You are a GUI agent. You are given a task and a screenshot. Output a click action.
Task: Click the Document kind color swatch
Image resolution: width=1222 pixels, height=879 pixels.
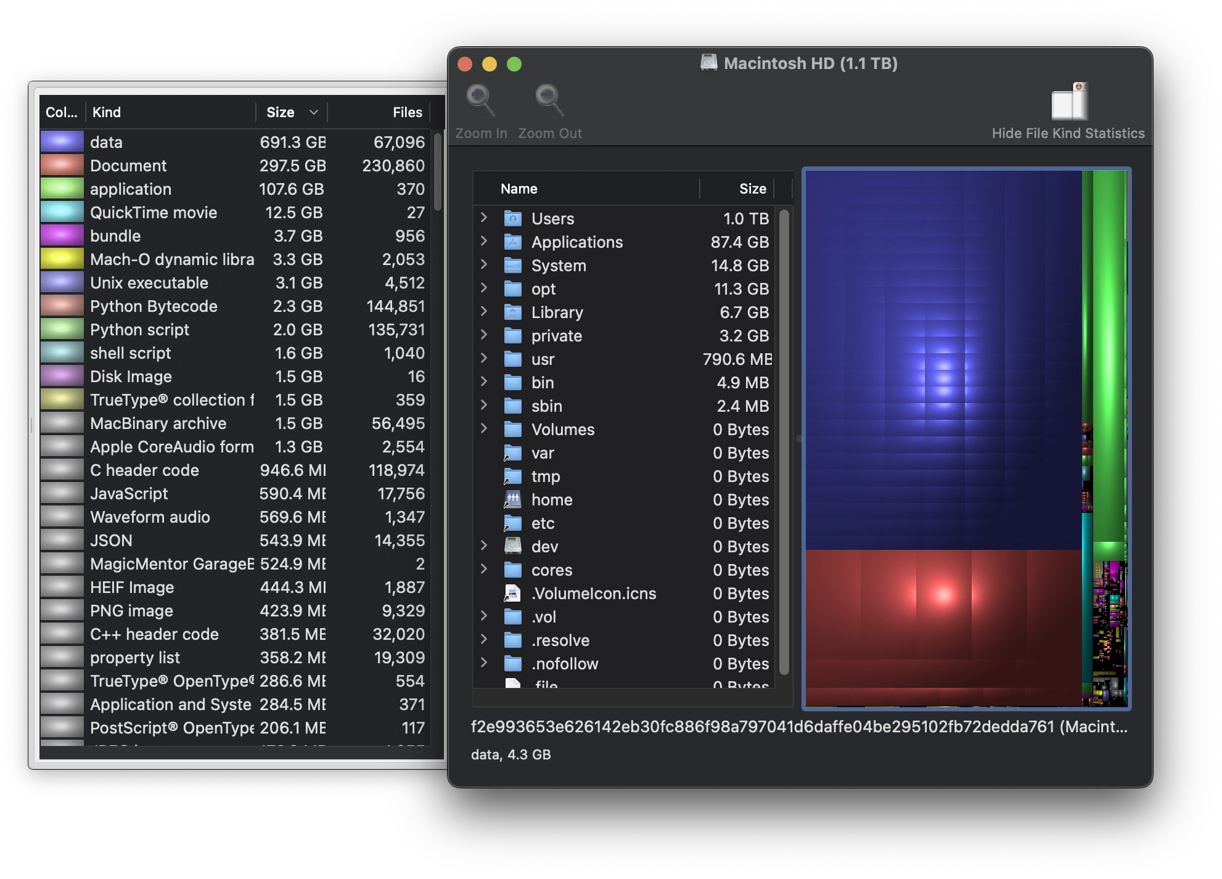(x=62, y=165)
